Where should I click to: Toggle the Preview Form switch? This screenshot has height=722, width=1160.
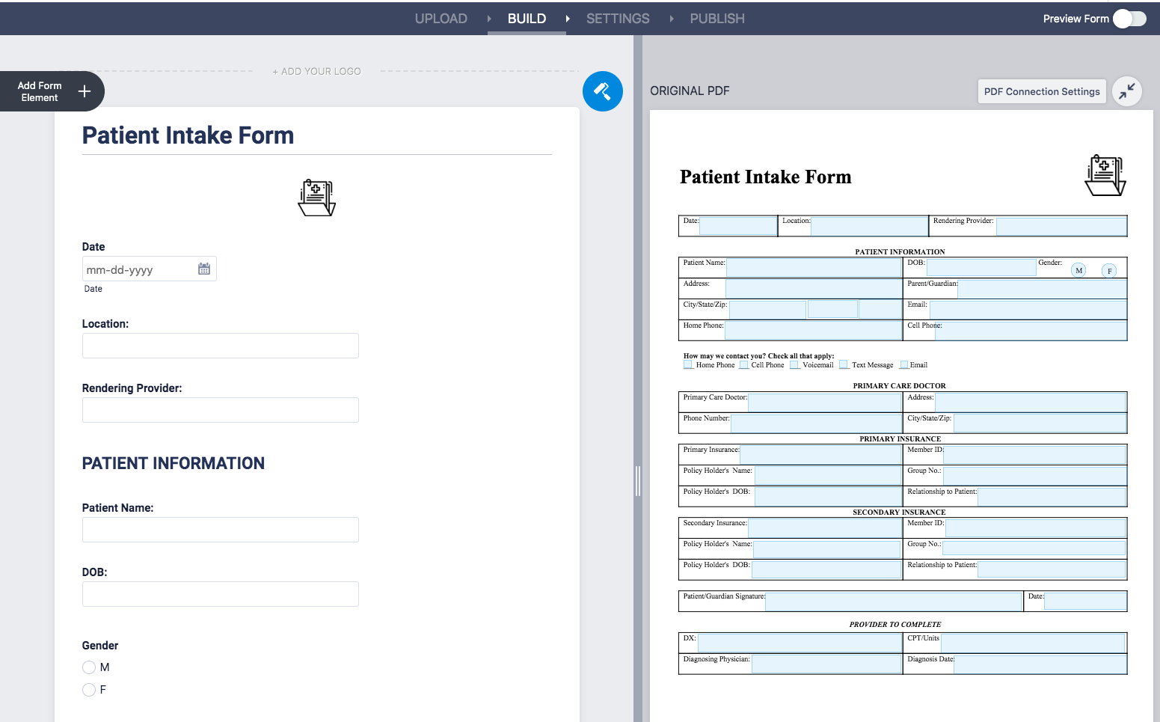click(x=1129, y=19)
